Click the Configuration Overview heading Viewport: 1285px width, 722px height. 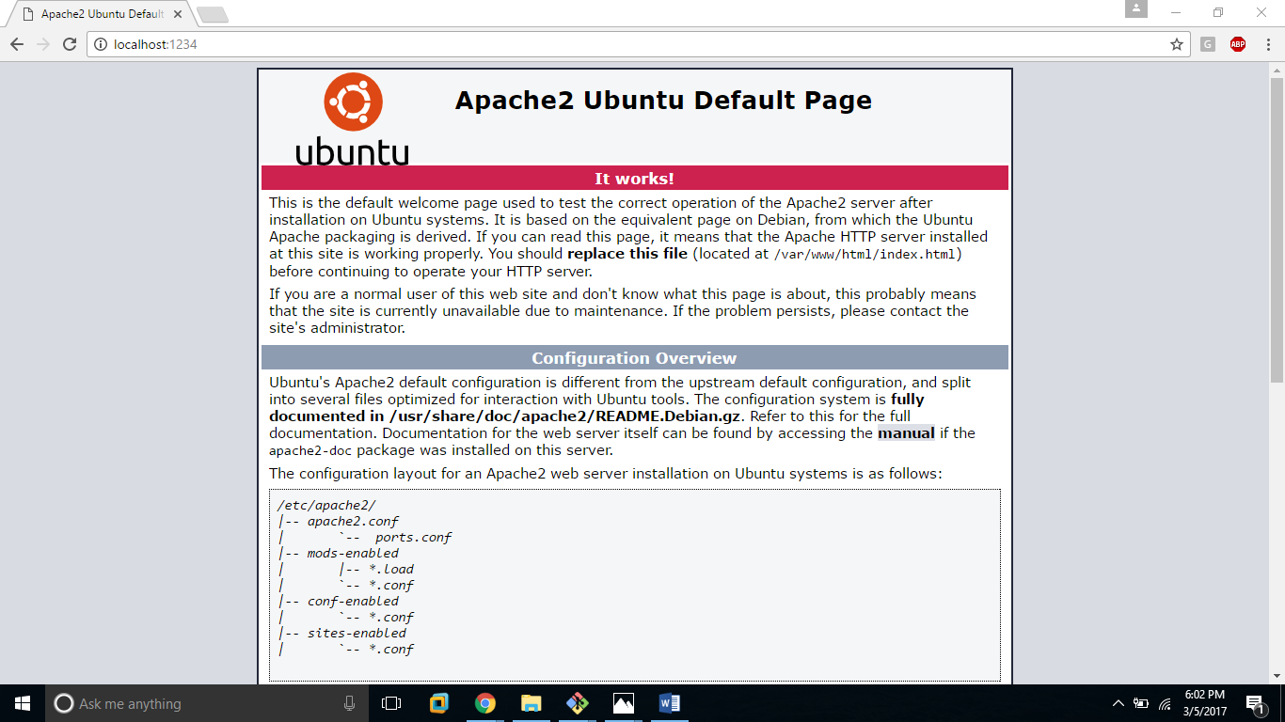[x=634, y=358]
